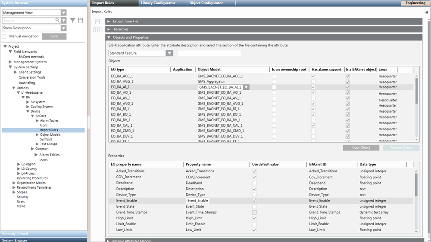Open the search options dropdown arrow
Screen dimensions: 431x242
pyautogui.click(x=64, y=20)
